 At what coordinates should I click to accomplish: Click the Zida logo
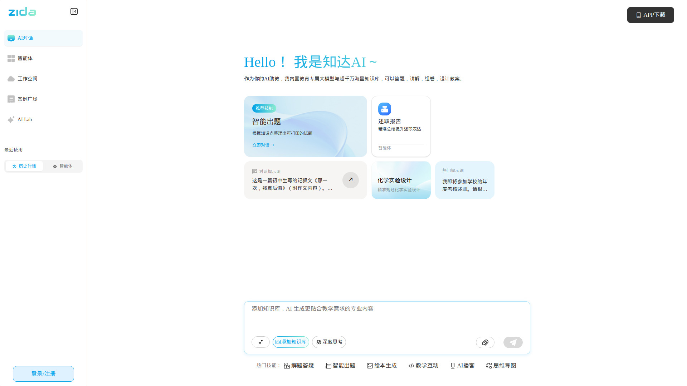[x=22, y=12]
